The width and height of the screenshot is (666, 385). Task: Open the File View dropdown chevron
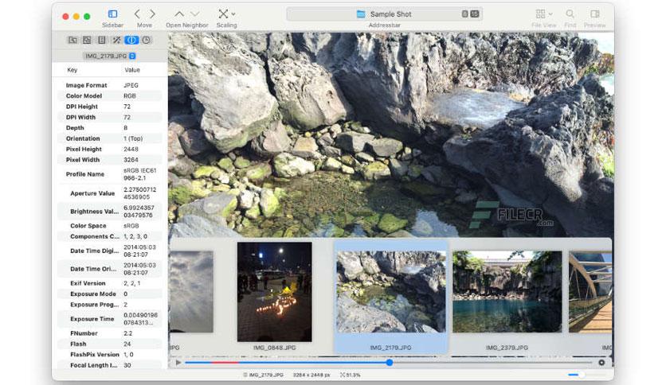click(x=550, y=14)
